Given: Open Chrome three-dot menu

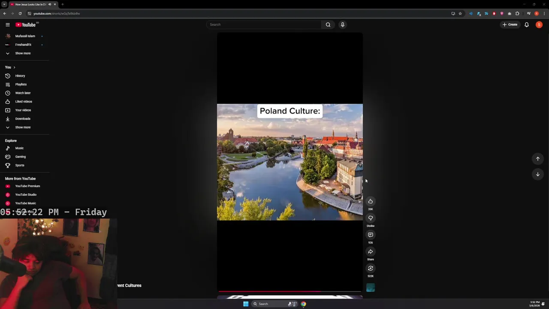Looking at the screenshot, I should (544, 13).
